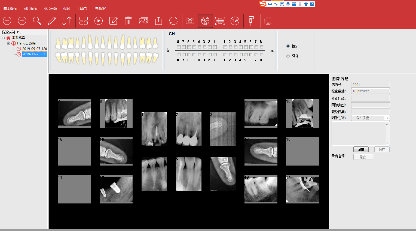Select the 恒牙 radio button

click(288, 46)
